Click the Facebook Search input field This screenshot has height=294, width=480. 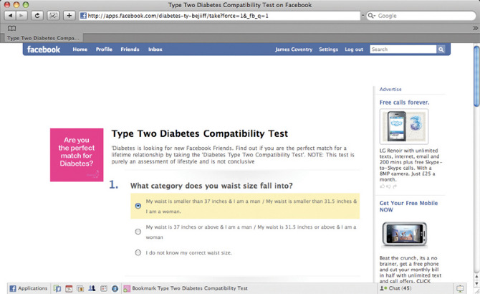point(403,49)
